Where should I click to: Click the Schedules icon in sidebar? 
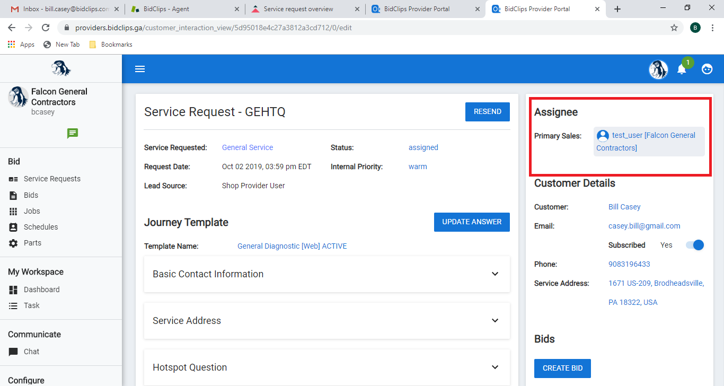[x=13, y=227]
